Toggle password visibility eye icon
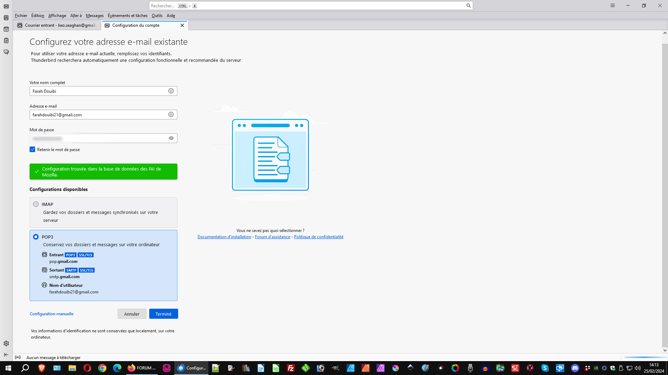The width and height of the screenshot is (668, 375). tap(171, 138)
